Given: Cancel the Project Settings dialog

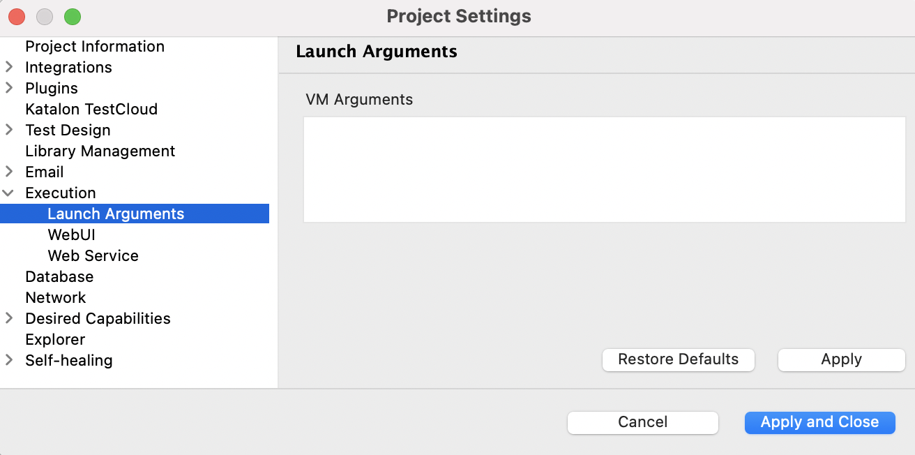Looking at the screenshot, I should [x=643, y=422].
